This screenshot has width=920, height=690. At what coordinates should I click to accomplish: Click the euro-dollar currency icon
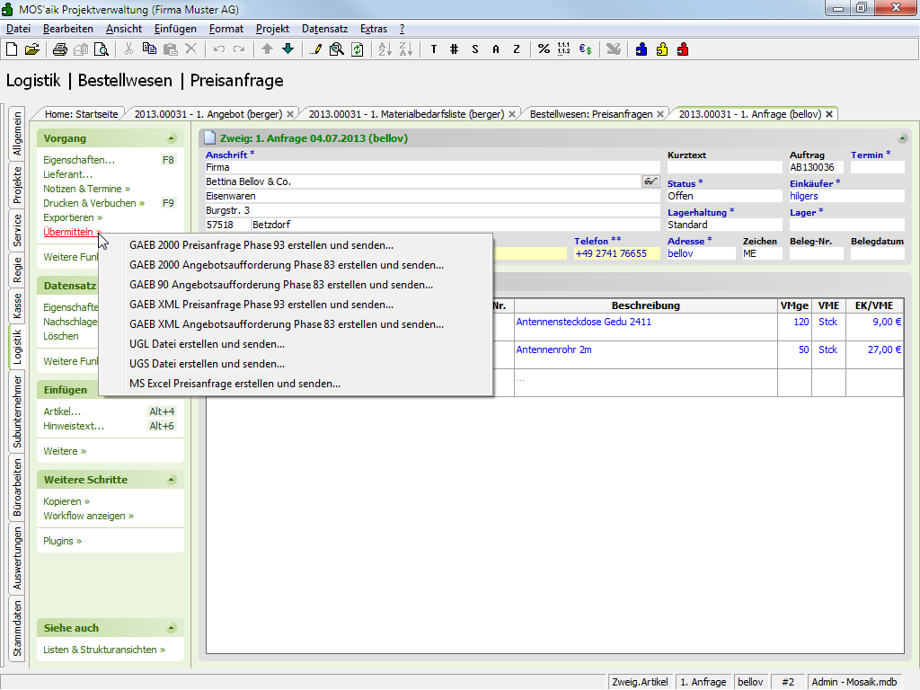coord(585,49)
